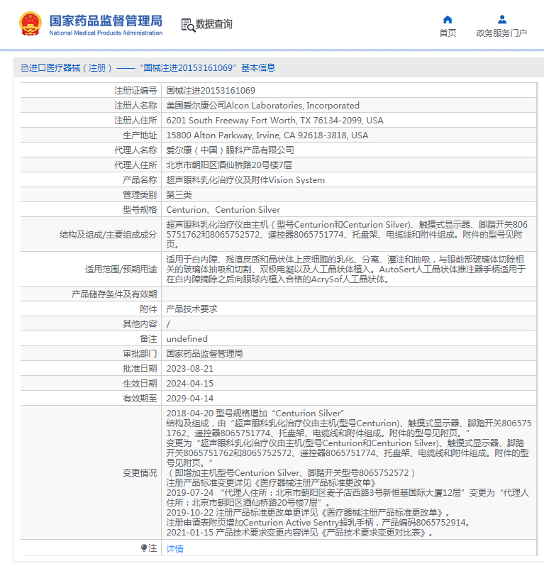This screenshot has height=566, width=544.
Task: Click 型号规格 row label
Action: click(140, 210)
